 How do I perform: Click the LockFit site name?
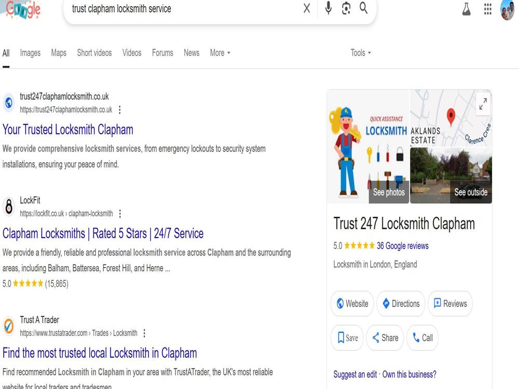pyautogui.click(x=30, y=200)
